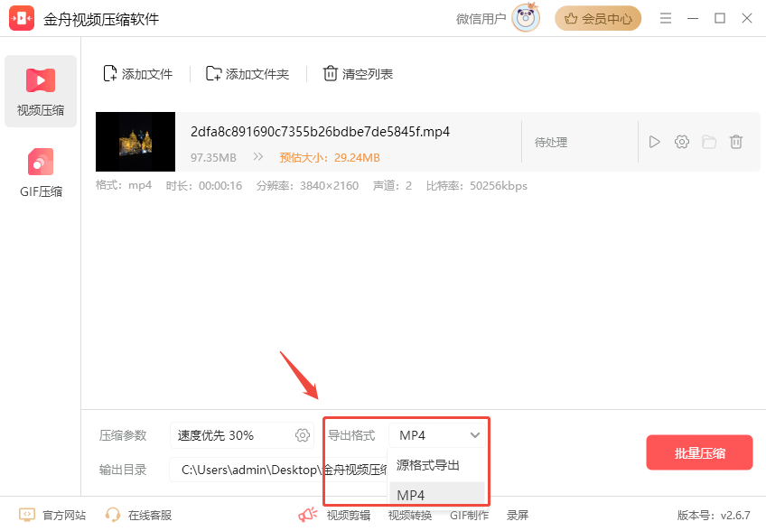Click the app logo icon in title bar
The image size is (766, 531).
(22, 19)
